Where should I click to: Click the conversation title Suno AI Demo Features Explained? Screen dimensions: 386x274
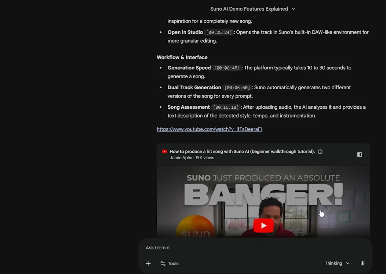tap(249, 9)
